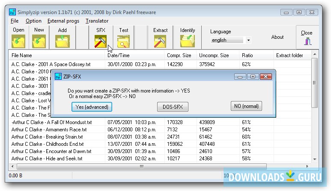Screen dimensions: 331x191
Task: Click the '0.00 B' status bar entry
Action: tap(15, 176)
